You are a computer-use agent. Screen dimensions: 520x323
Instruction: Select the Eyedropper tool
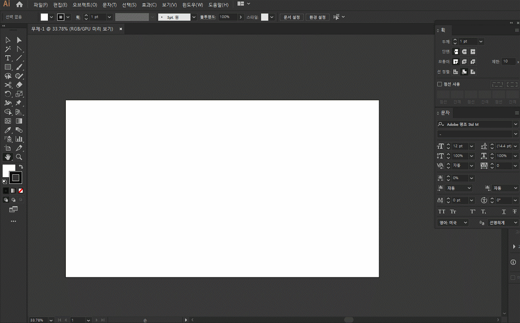click(x=8, y=130)
